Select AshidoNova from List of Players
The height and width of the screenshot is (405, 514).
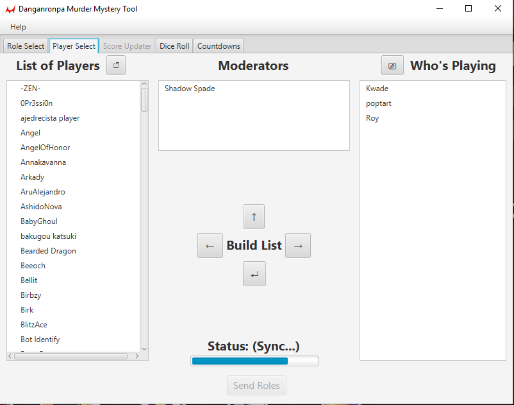point(74,207)
